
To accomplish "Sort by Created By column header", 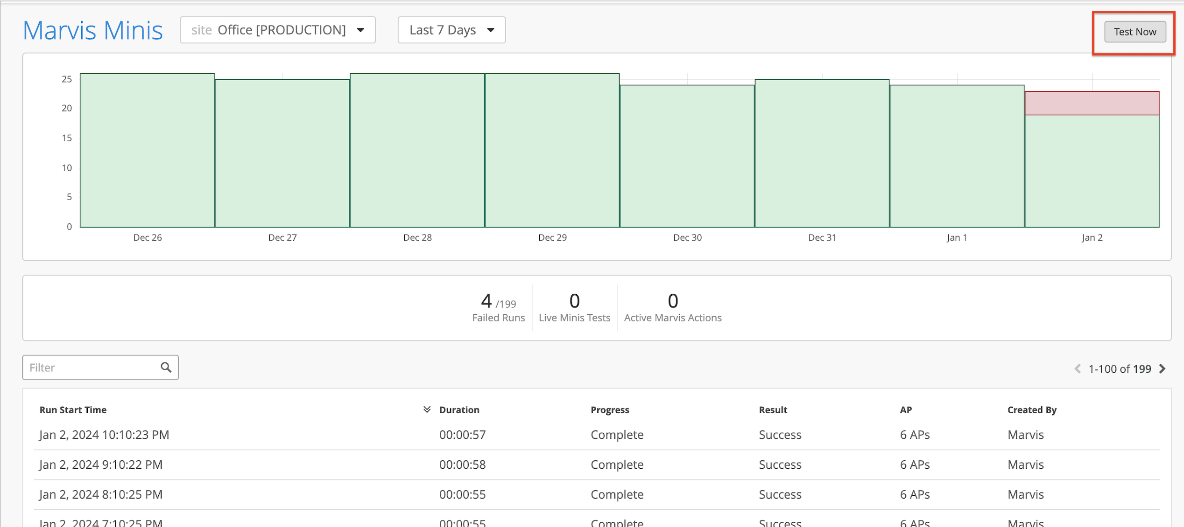I will pyautogui.click(x=1031, y=409).
